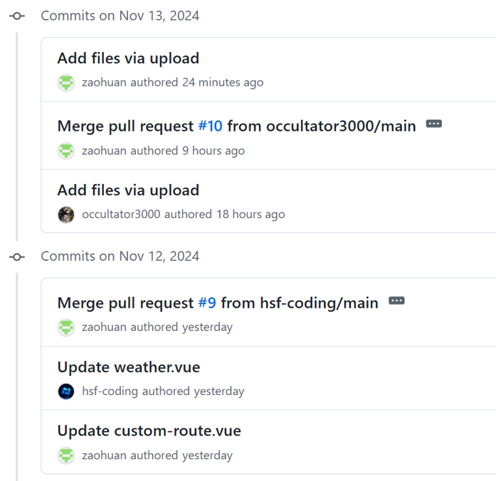The image size is (496, 481).
Task: Open zaohuan's latest "Add files via upload" commit
Action: [x=128, y=58]
